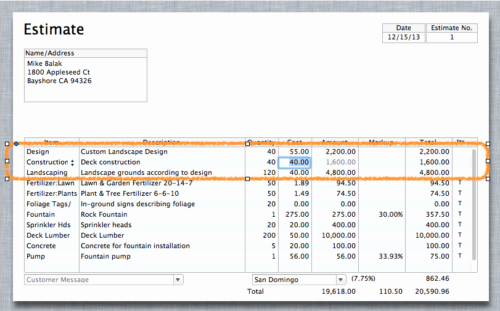
Task: Click the cost 275.00 for Fountain
Action: [297, 215]
